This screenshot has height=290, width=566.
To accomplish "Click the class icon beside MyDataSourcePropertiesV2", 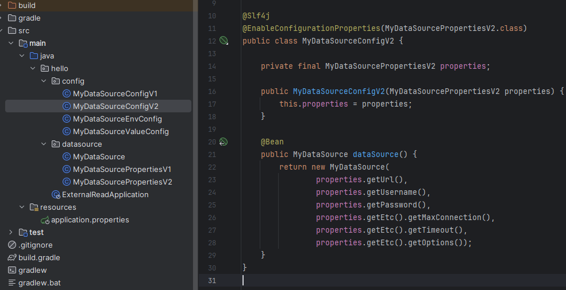I will [x=67, y=182].
